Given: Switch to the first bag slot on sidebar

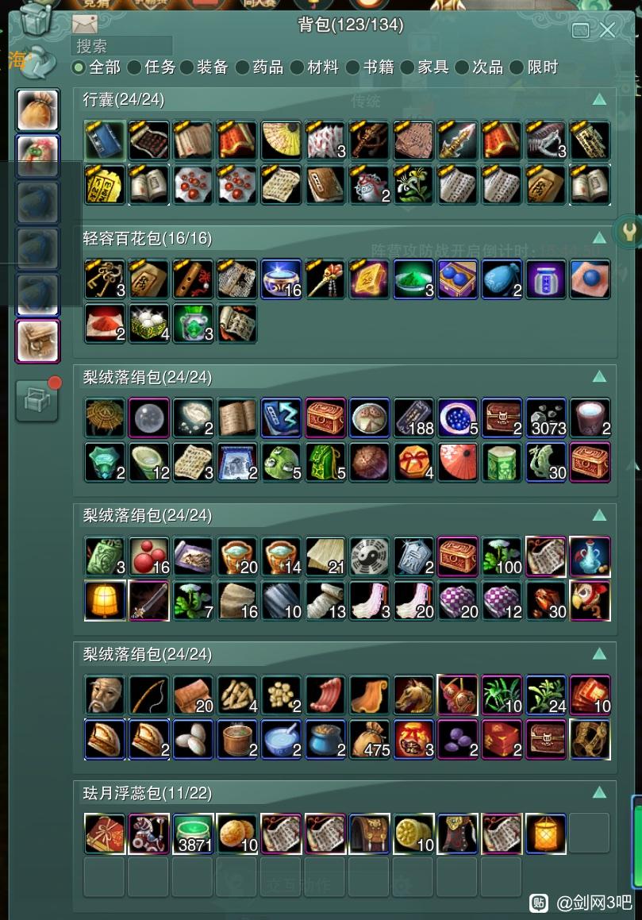Looking at the screenshot, I should click(x=37, y=110).
